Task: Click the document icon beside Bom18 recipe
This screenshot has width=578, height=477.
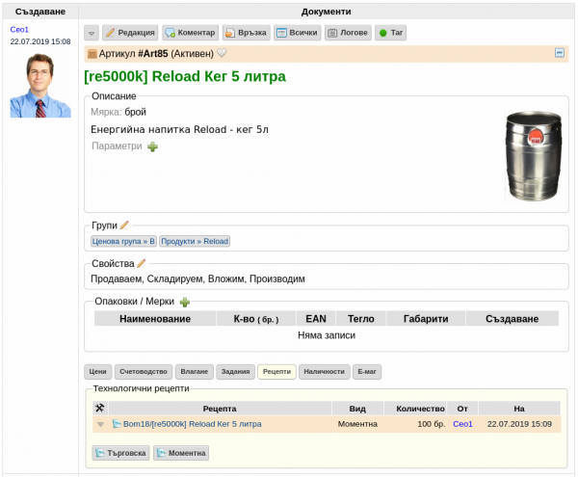Action: click(x=117, y=424)
